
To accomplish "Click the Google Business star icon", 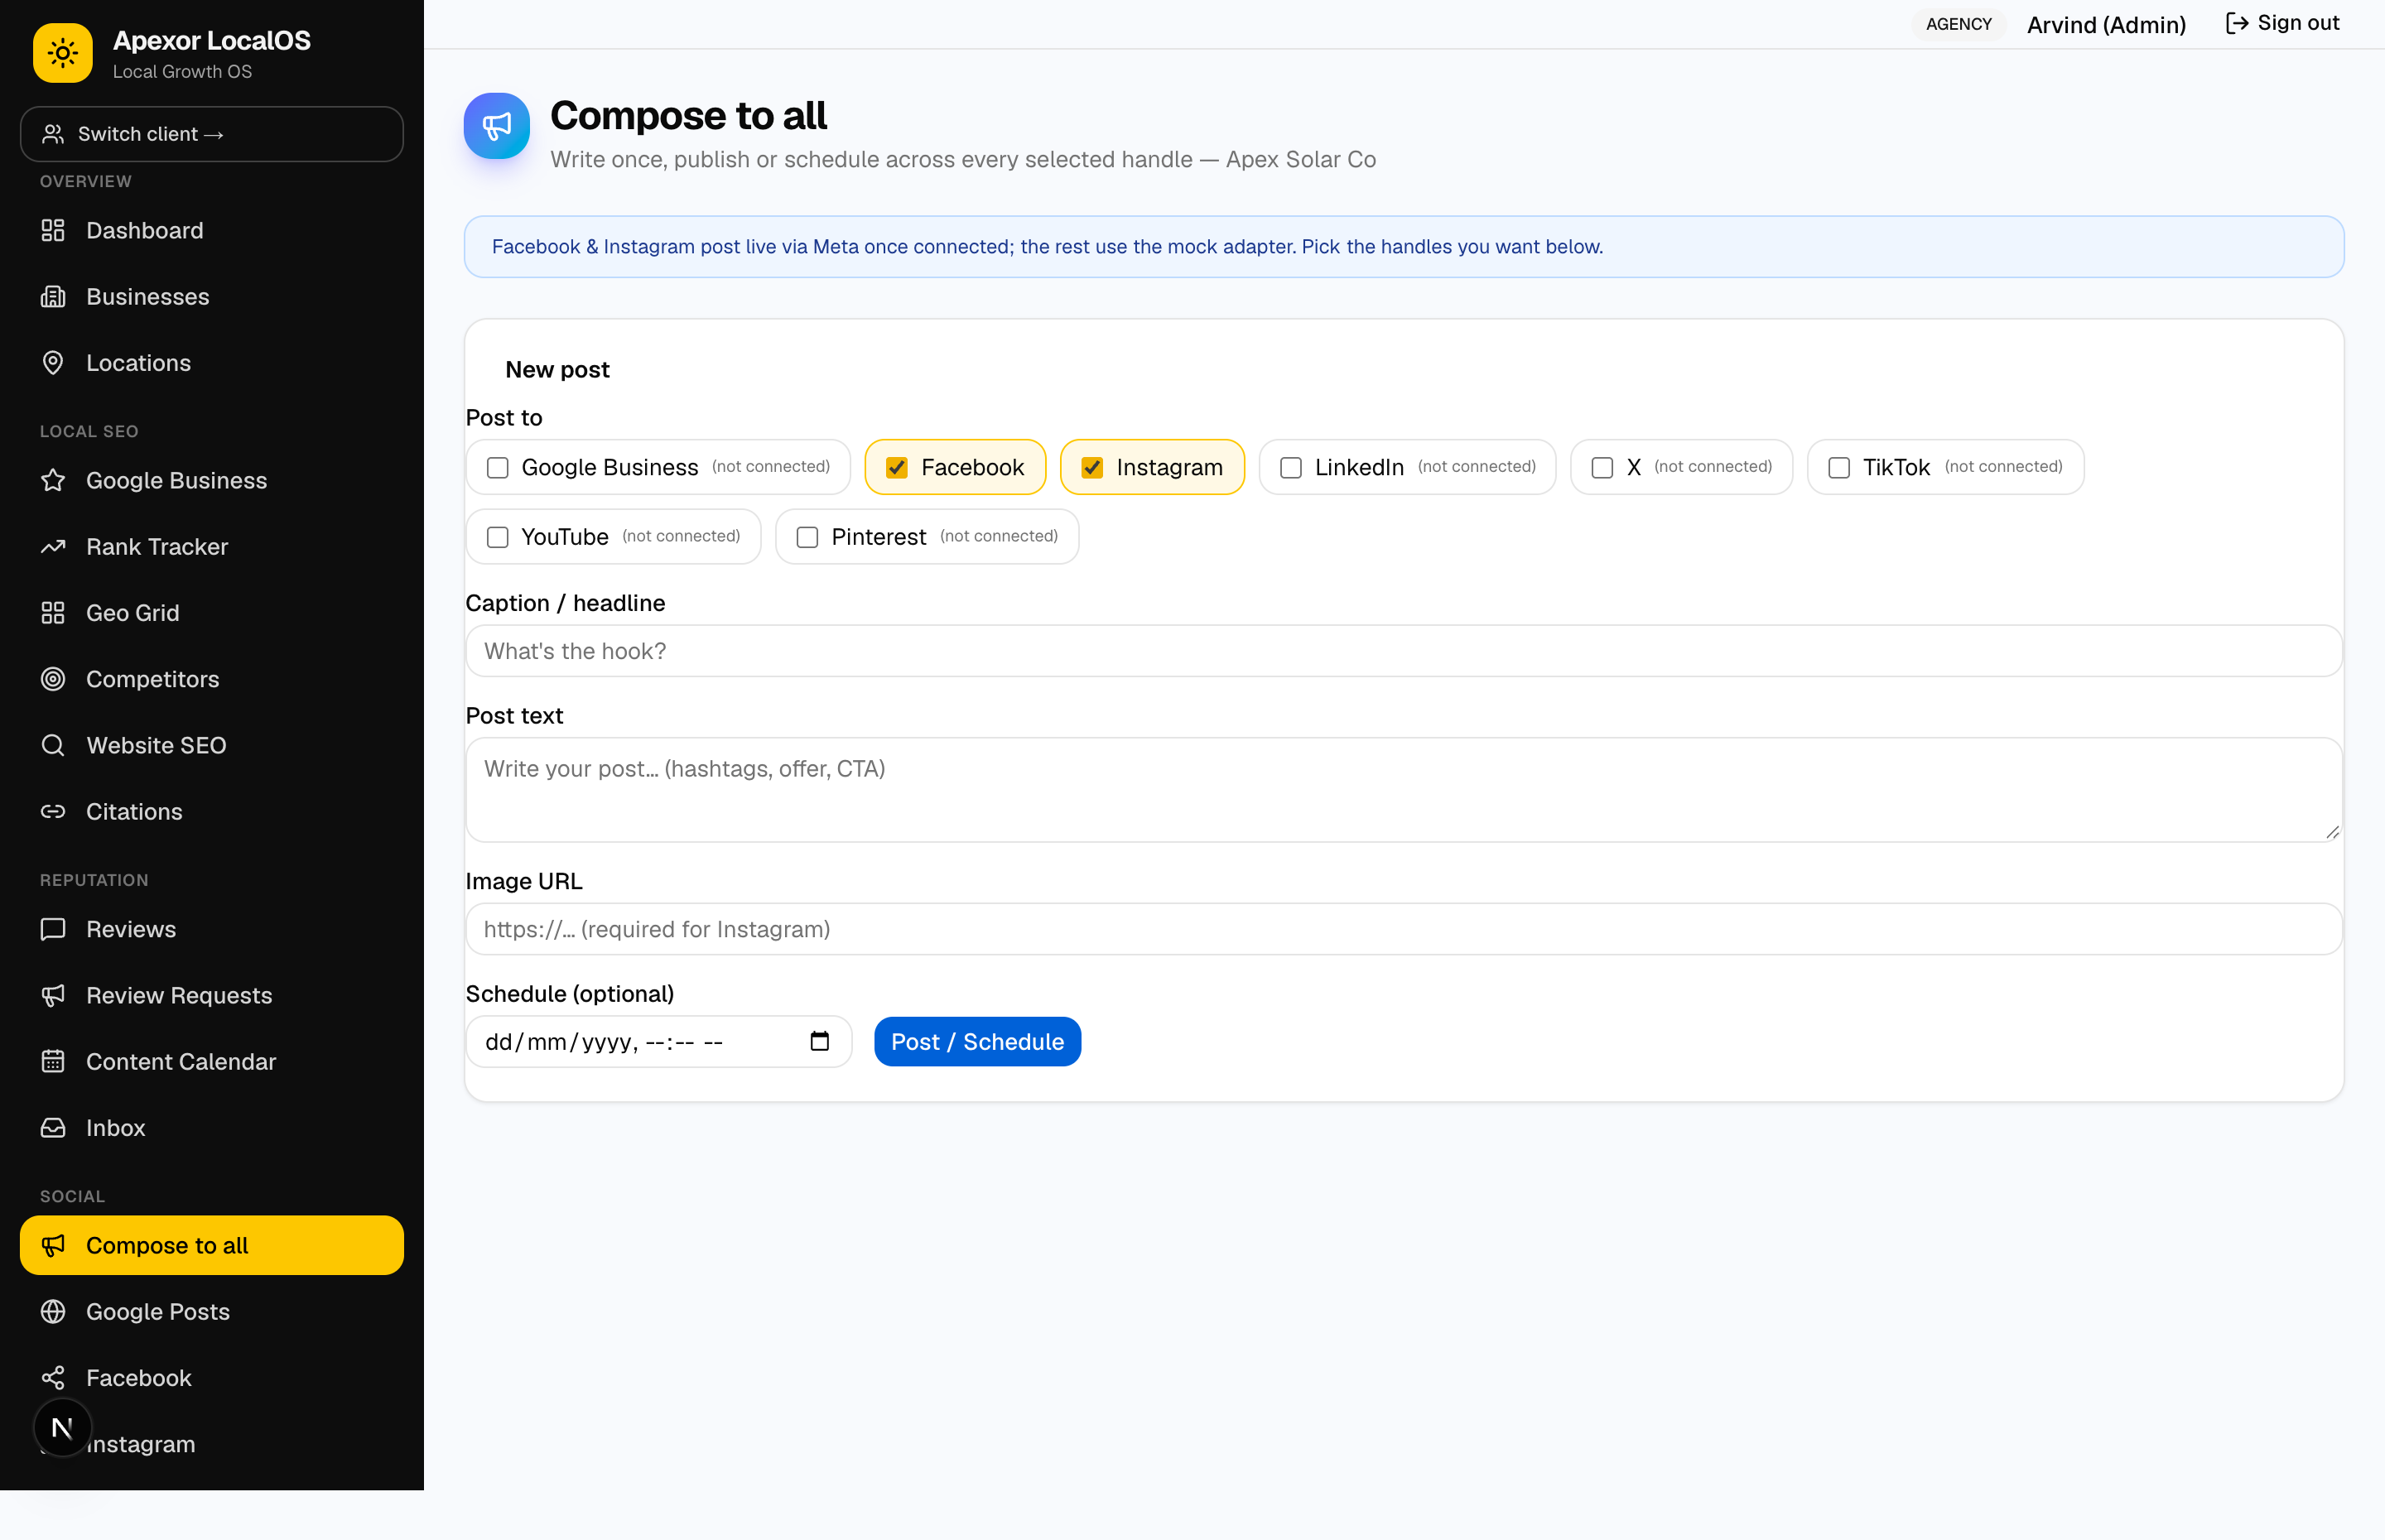I will click(53, 481).
